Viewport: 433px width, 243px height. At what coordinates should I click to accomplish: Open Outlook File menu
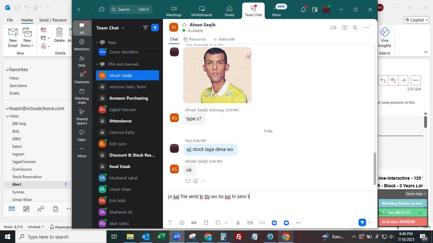[10, 20]
